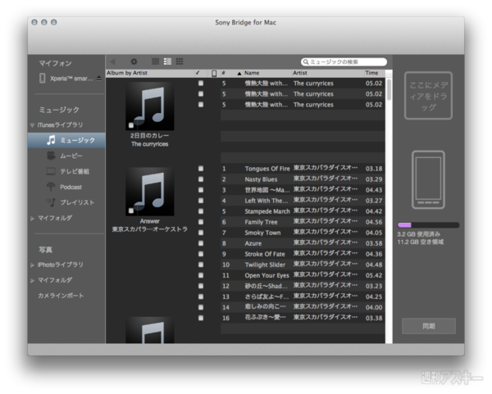Tick checkbox for Tongues Of Fire
The height and width of the screenshot is (394, 492).
coord(201,168)
